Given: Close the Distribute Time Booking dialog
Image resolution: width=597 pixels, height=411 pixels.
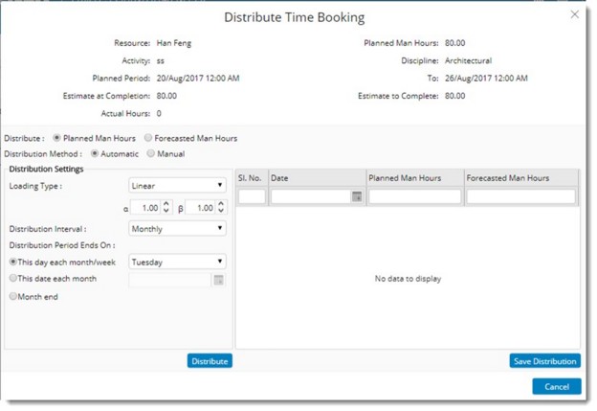Looking at the screenshot, I should coord(574,14).
